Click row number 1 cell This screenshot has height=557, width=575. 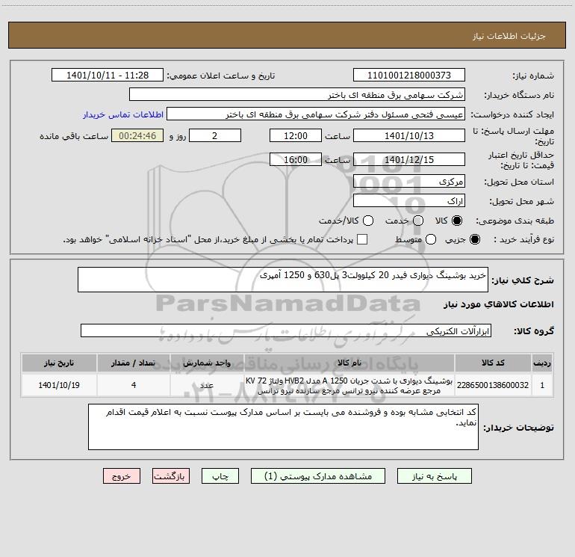point(542,385)
